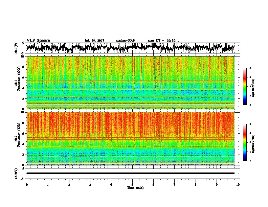The width and height of the screenshot is (268, 207).
Task: Click time axis tick label "9"
Action: 217,185
